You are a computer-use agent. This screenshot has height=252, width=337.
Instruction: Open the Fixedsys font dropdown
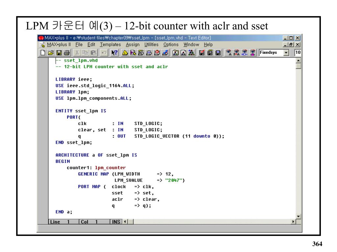click(x=286, y=52)
